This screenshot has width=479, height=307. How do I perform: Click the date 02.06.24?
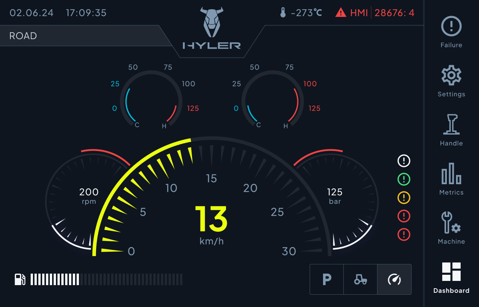(31, 13)
